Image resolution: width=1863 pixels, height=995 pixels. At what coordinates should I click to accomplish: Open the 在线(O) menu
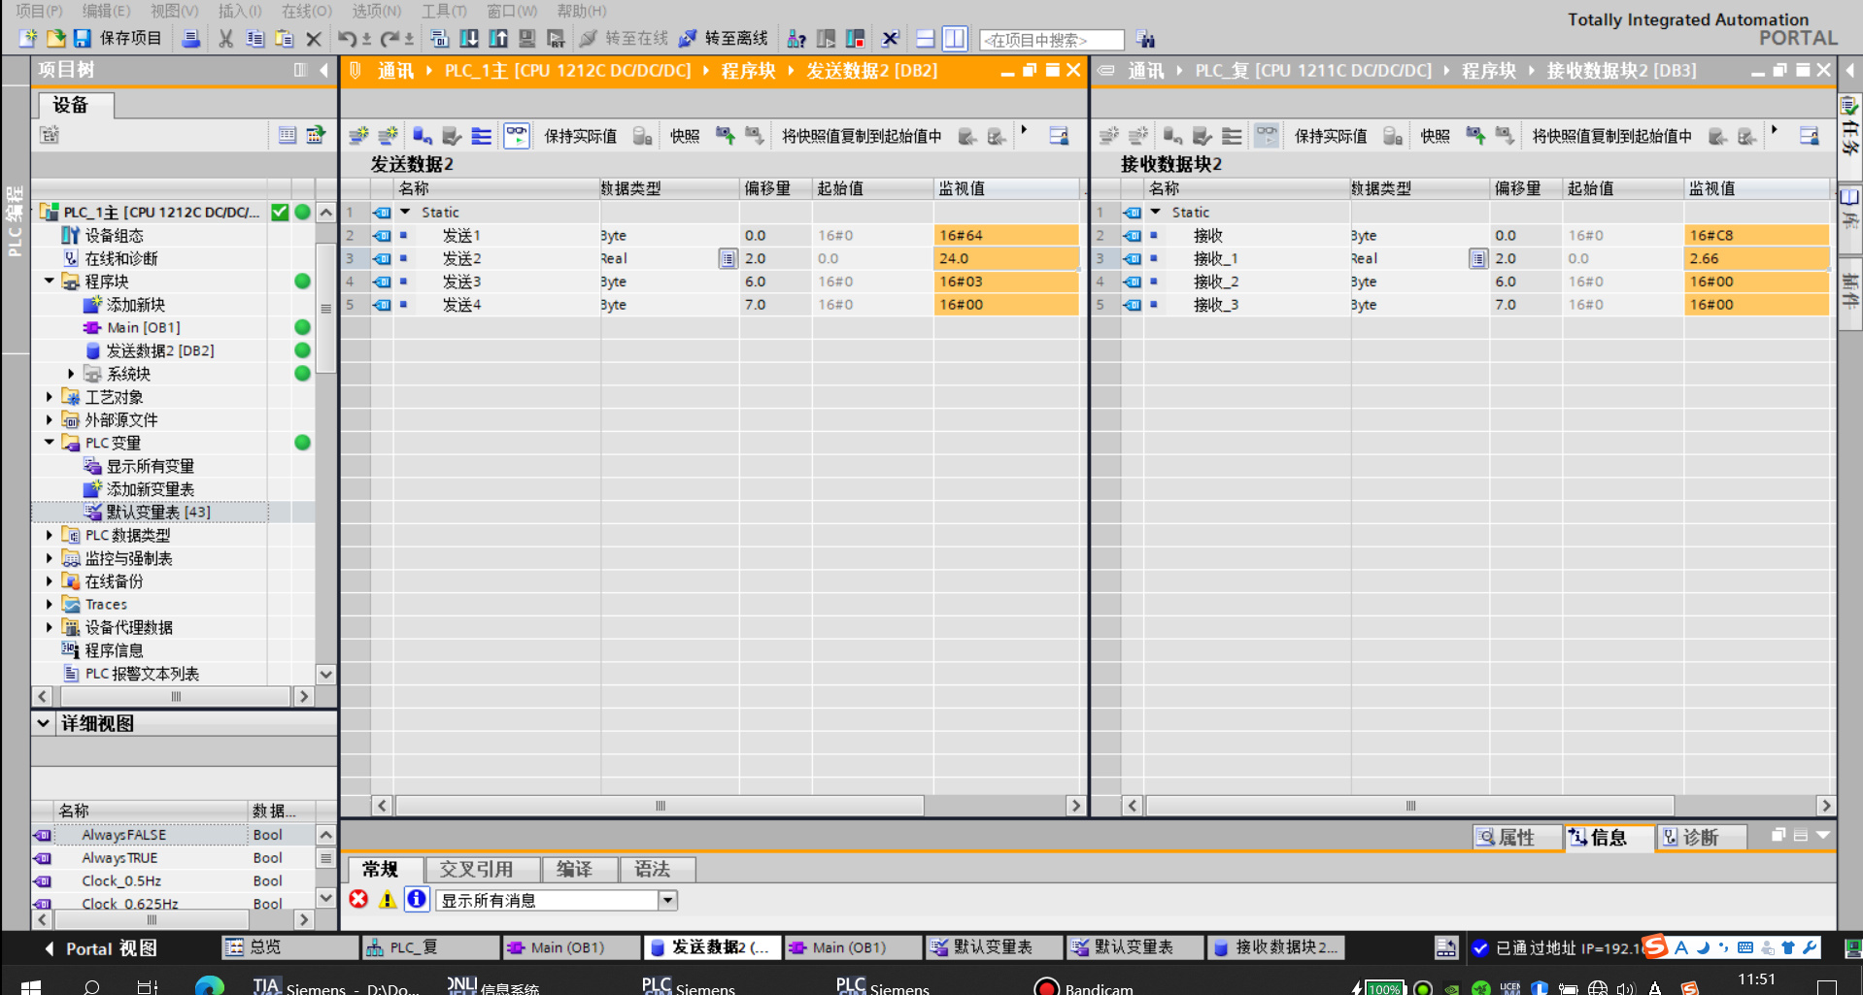point(307,11)
